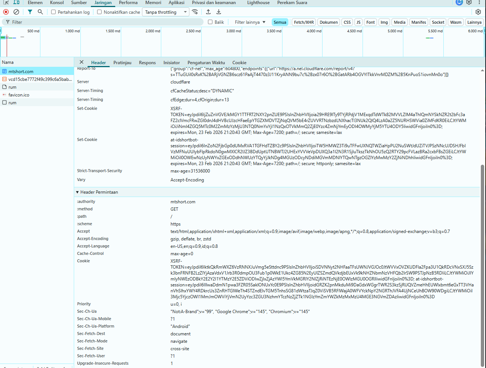Image resolution: width=486 pixels, height=368 pixels.
Task: Filter requests by Img
Action: pyautogui.click(x=384, y=22)
